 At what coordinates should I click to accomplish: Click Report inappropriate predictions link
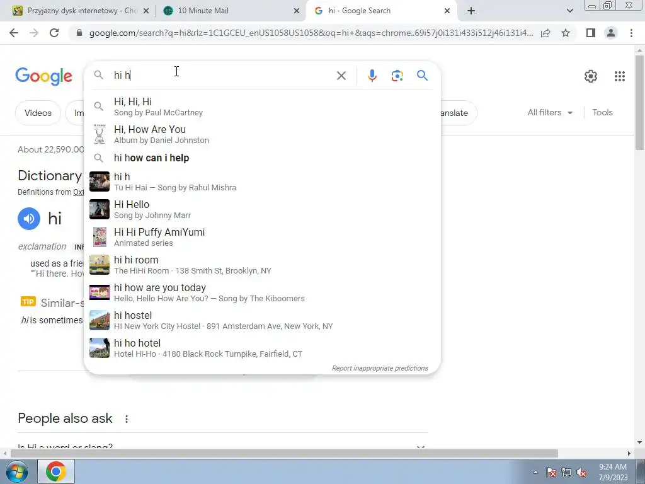coord(380,368)
